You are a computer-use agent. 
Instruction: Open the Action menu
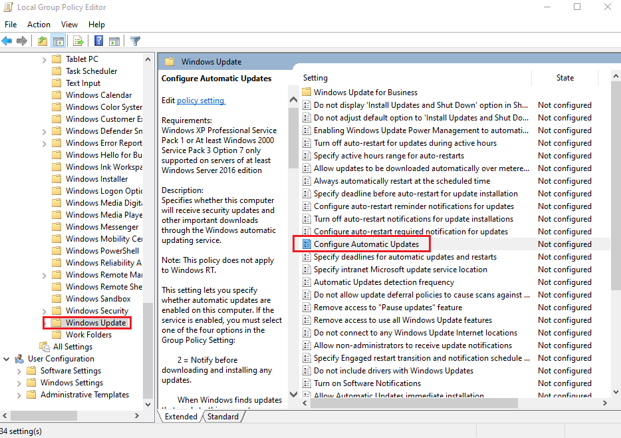click(x=39, y=25)
